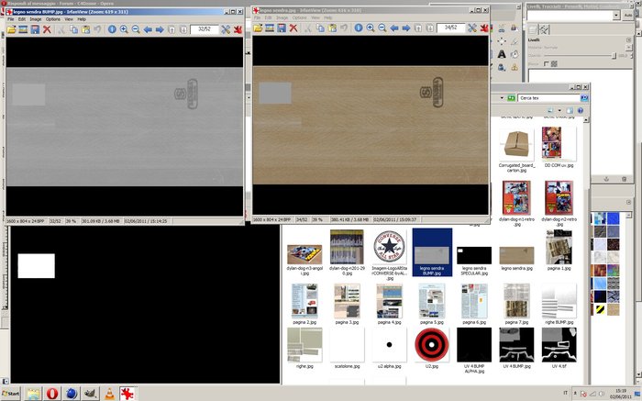Show image information in BUMP IrfanView window
Viewport: 642px width, 401px height.
click(x=112, y=29)
